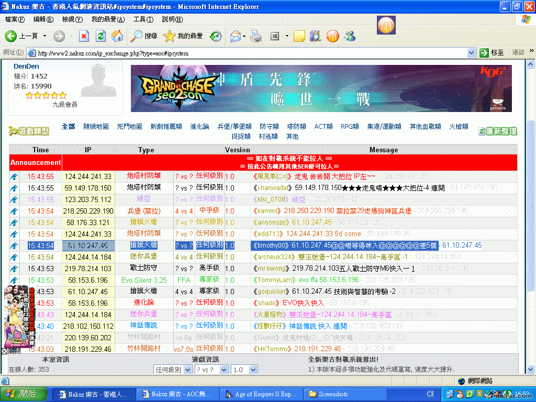Open the '? vs ?' players dropdown
The width and height of the screenshot is (536, 402).
tap(211, 370)
